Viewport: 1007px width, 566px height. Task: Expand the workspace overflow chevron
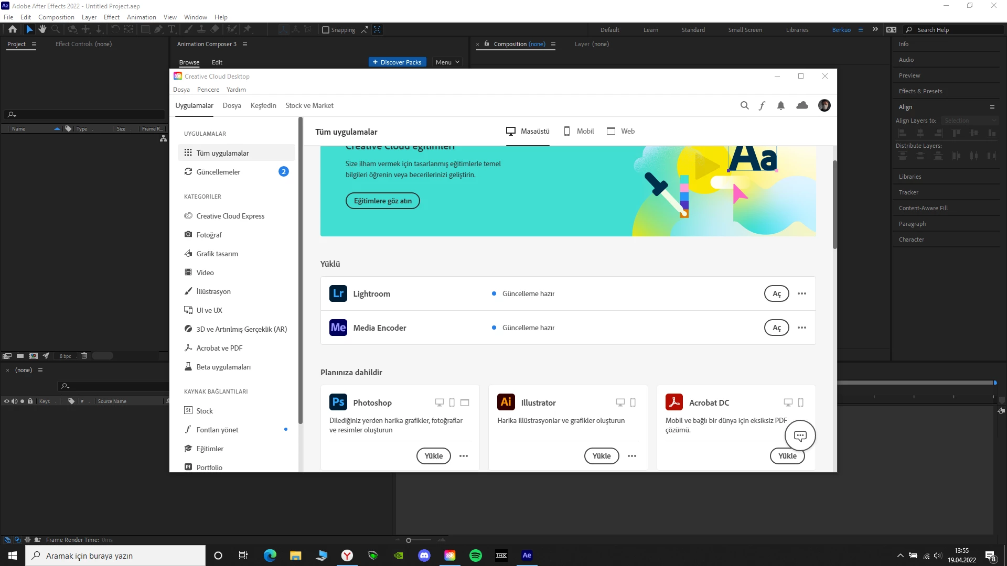click(x=875, y=29)
